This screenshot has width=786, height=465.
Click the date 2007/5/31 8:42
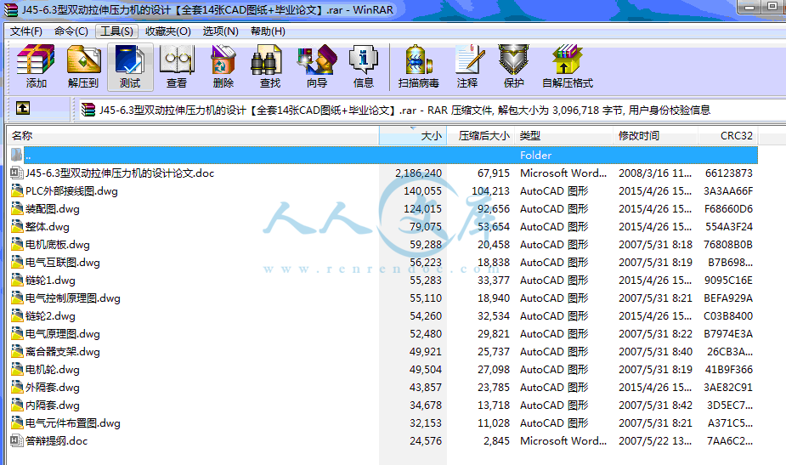tap(656, 405)
